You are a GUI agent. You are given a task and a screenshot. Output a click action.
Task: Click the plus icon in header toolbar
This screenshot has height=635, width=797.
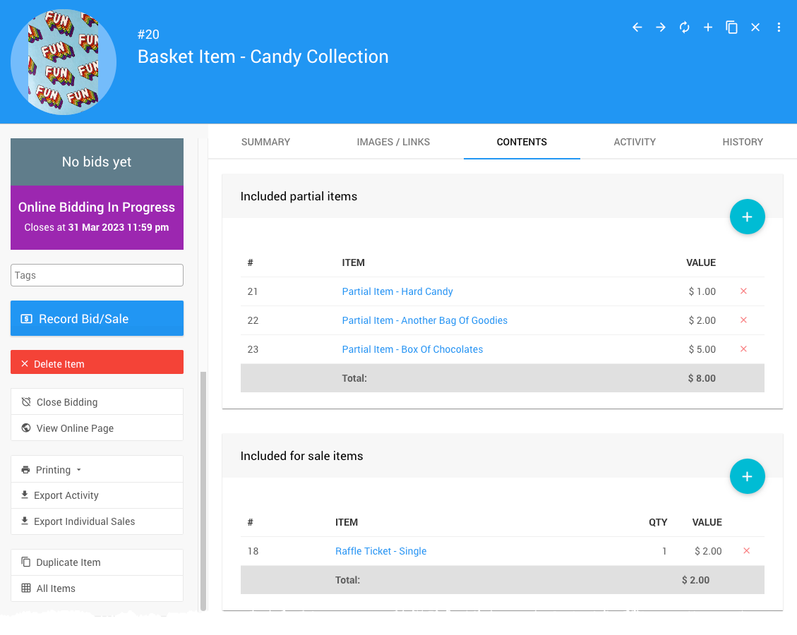point(708,28)
